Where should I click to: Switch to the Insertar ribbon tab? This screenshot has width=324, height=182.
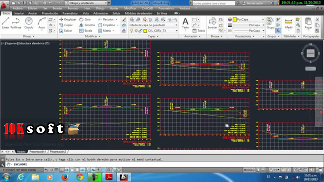(x=19, y=13)
